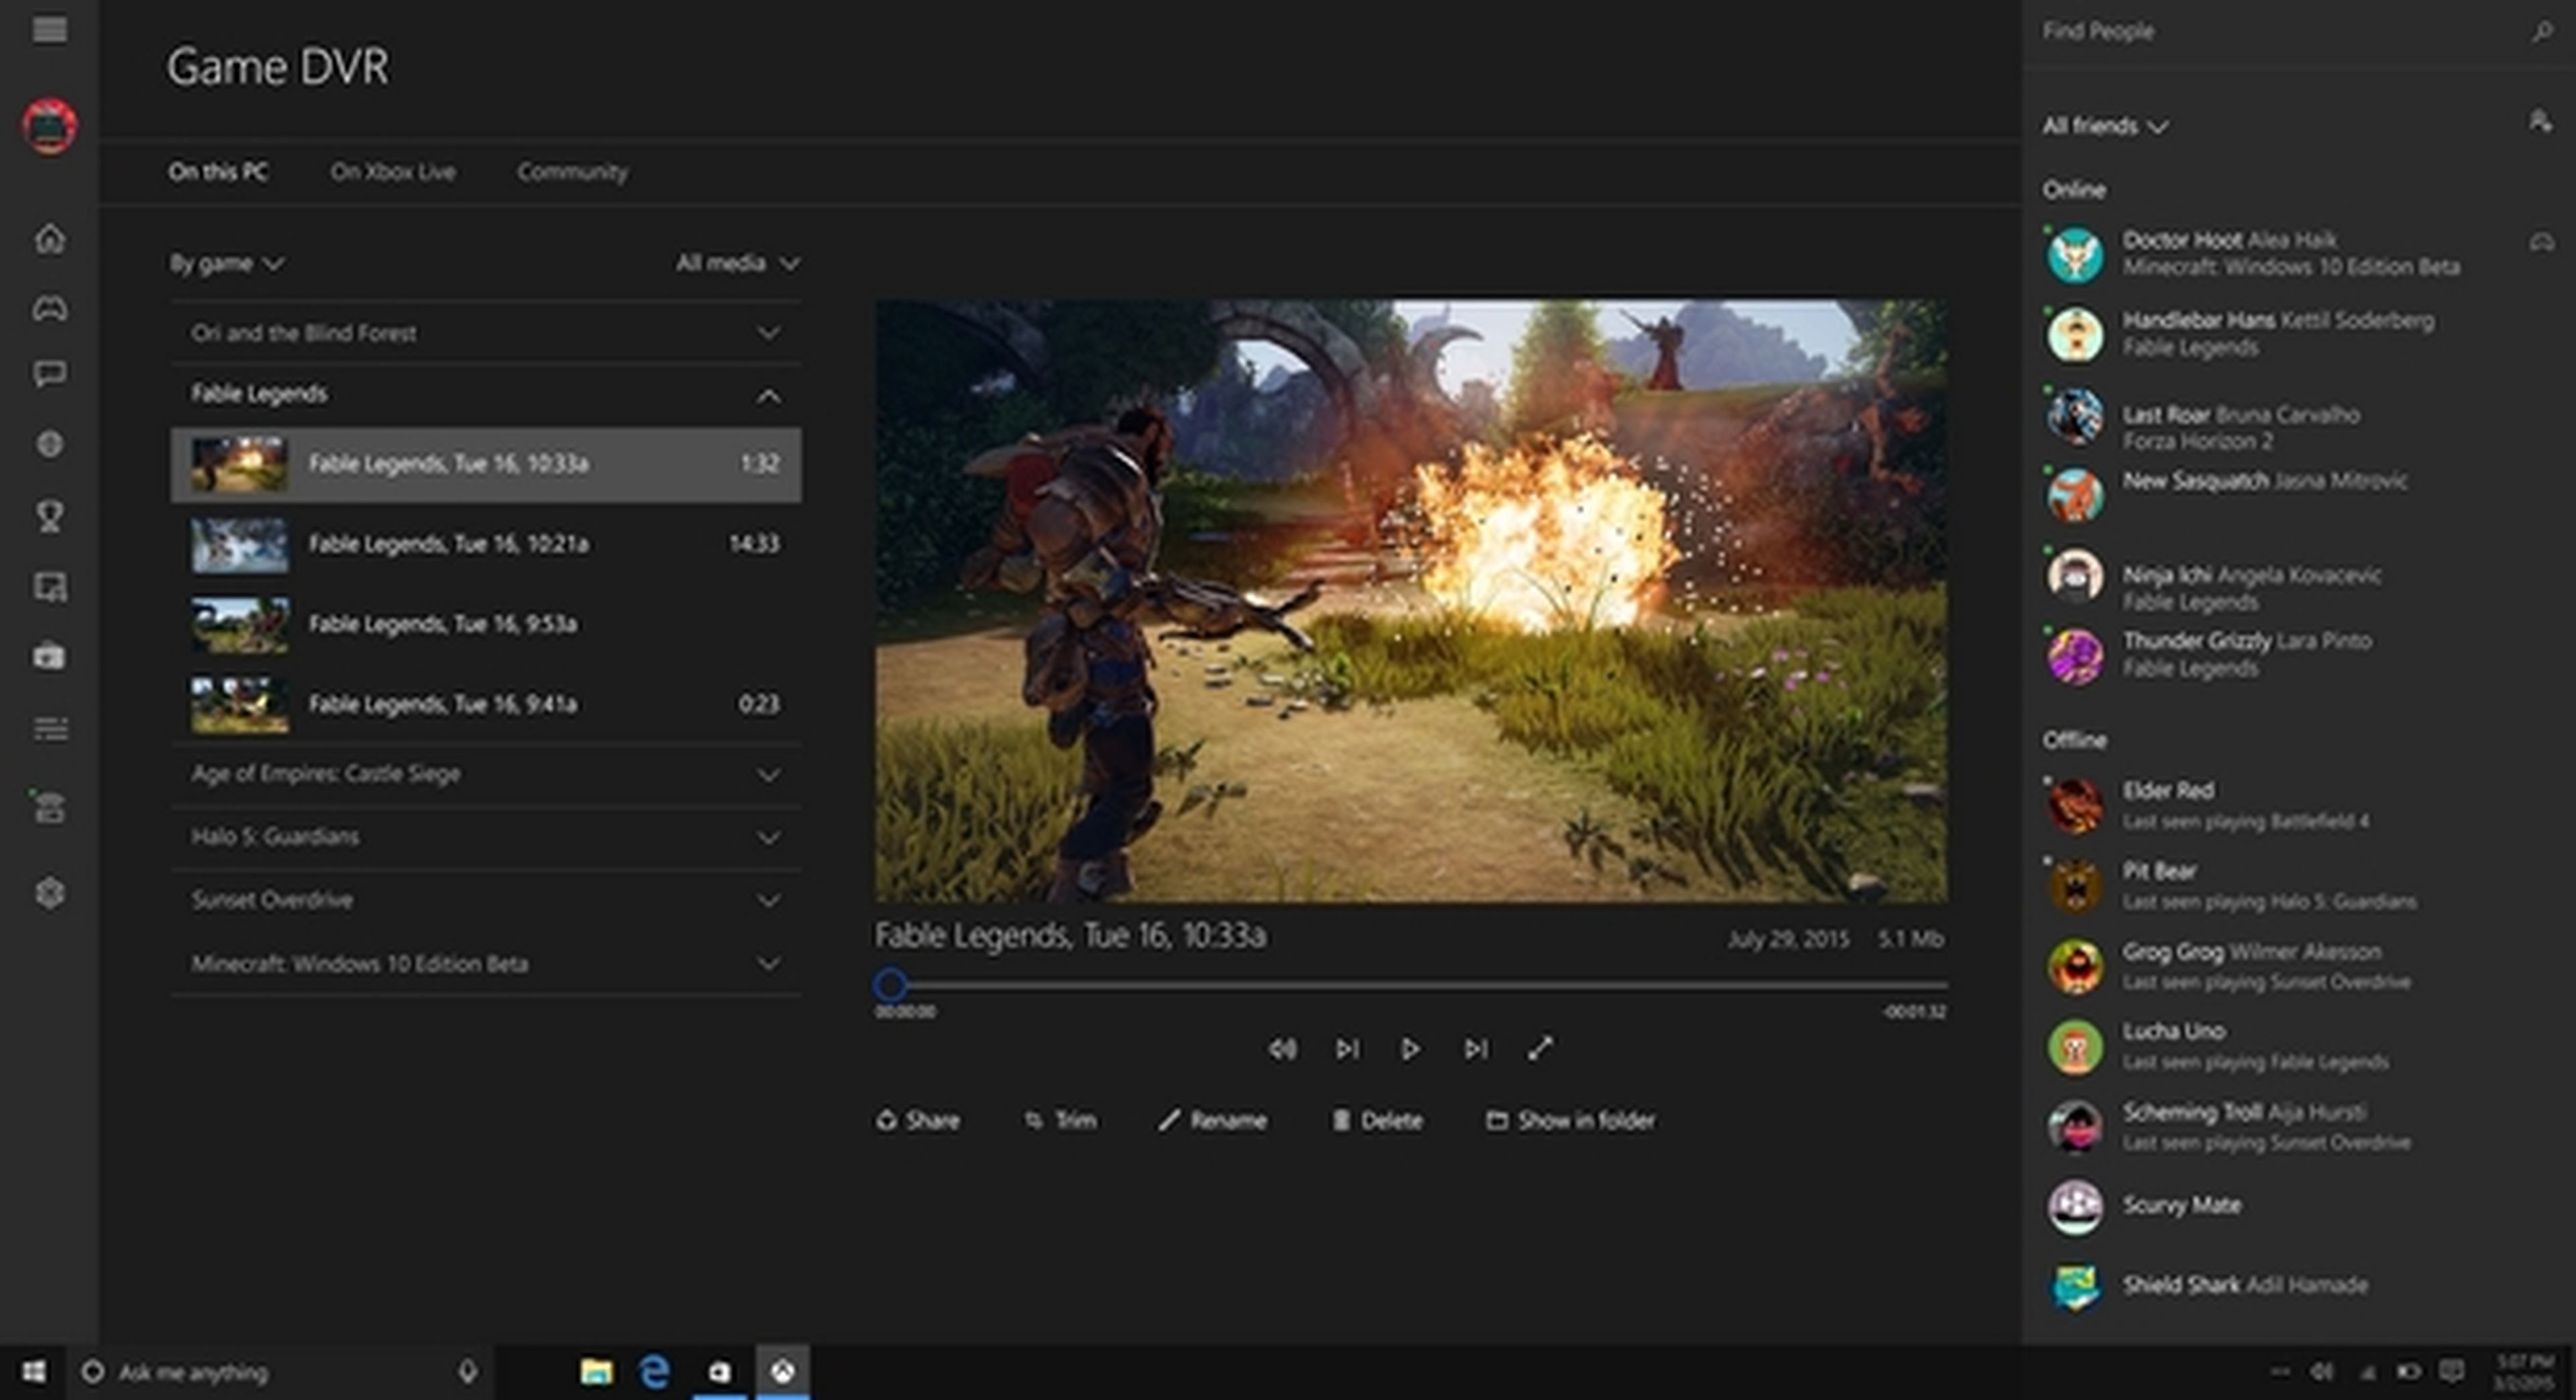Switch to the On Xbox Live tab
The image size is (2576, 1400).
(393, 172)
